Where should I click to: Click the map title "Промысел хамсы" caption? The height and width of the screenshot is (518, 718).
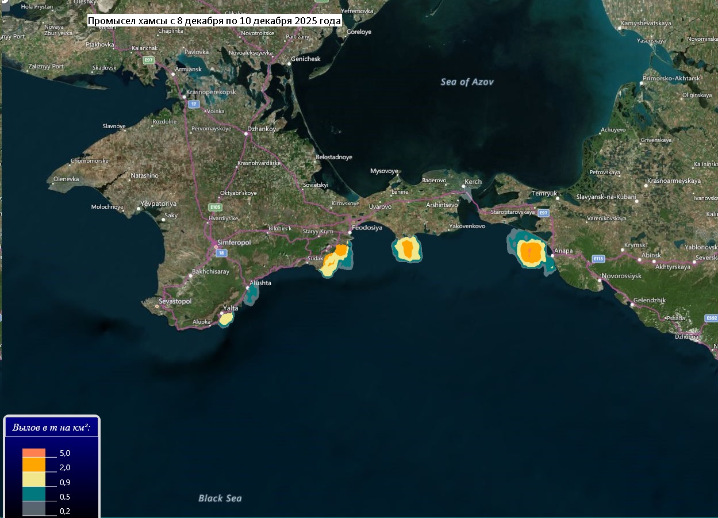point(214,21)
